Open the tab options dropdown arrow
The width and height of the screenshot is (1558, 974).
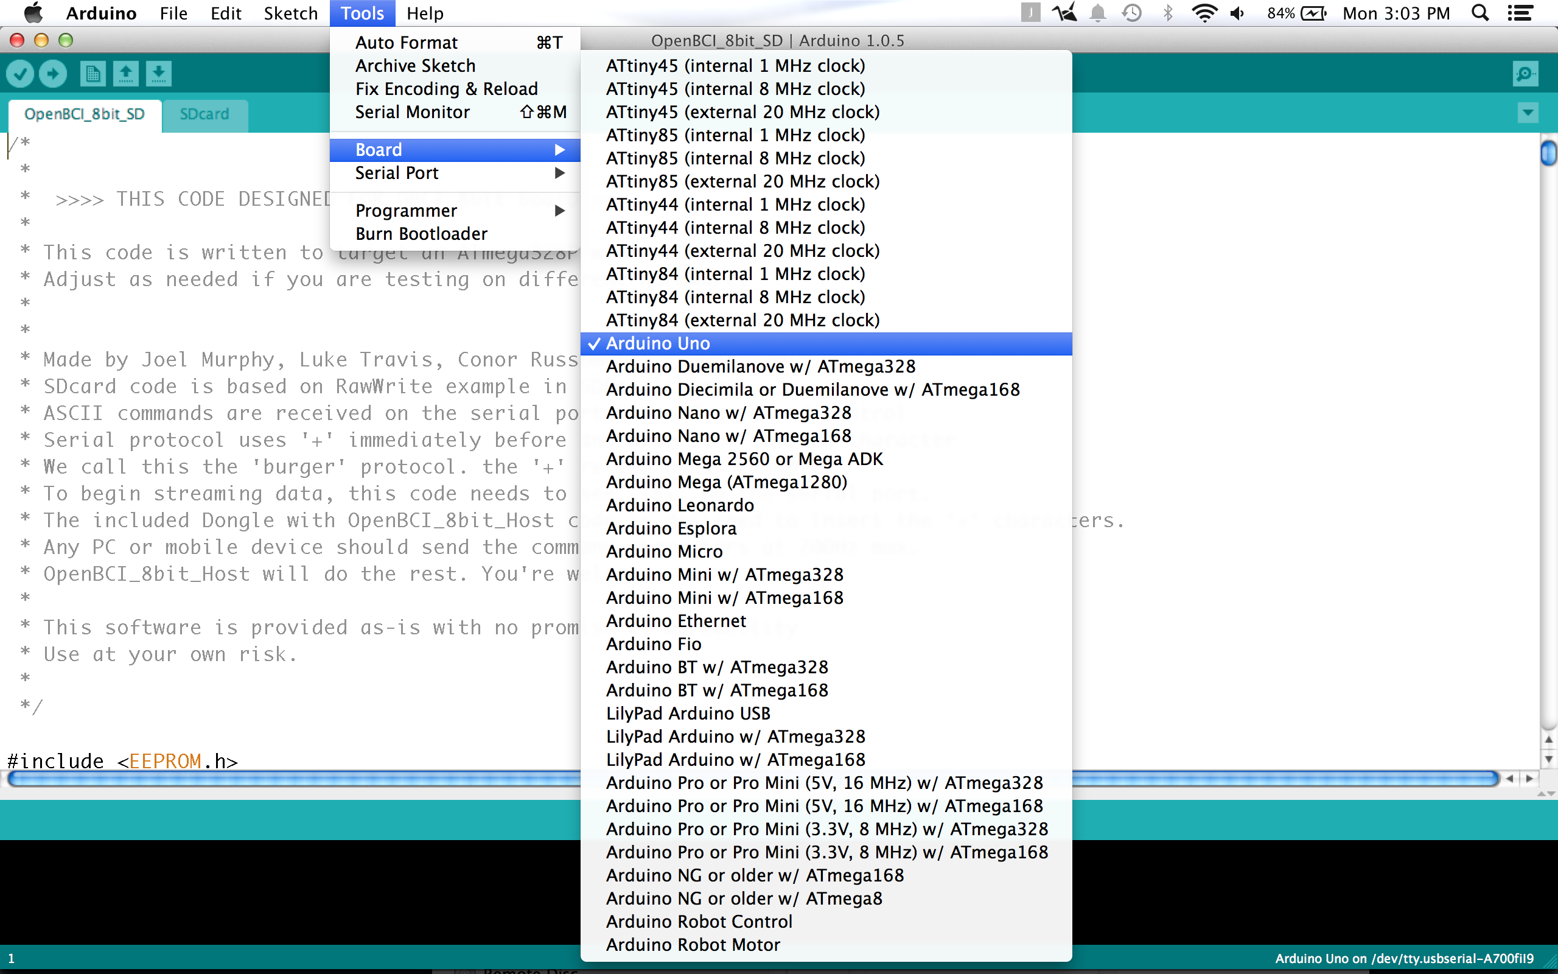point(1528,113)
